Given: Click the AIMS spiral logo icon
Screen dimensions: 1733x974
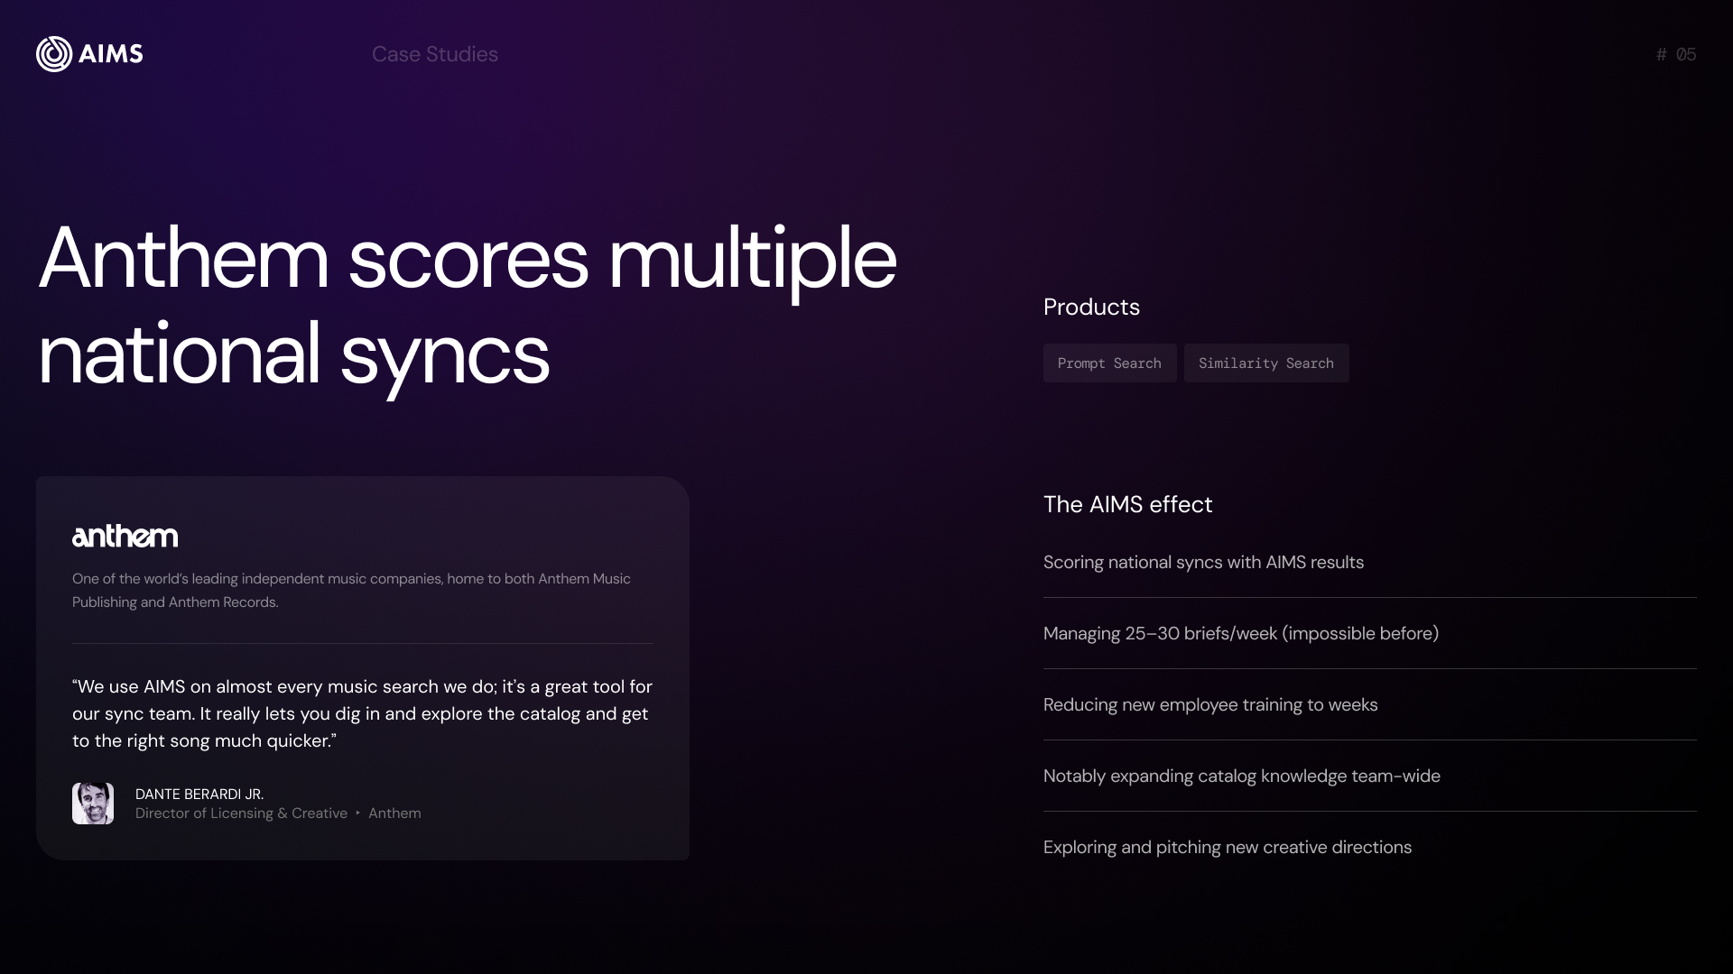Looking at the screenshot, I should coord(54,54).
